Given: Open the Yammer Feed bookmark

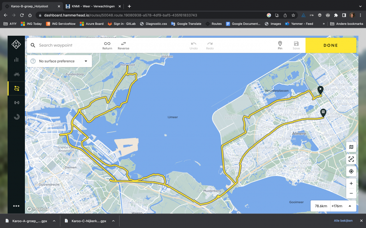Looking at the screenshot, I should [299, 24].
